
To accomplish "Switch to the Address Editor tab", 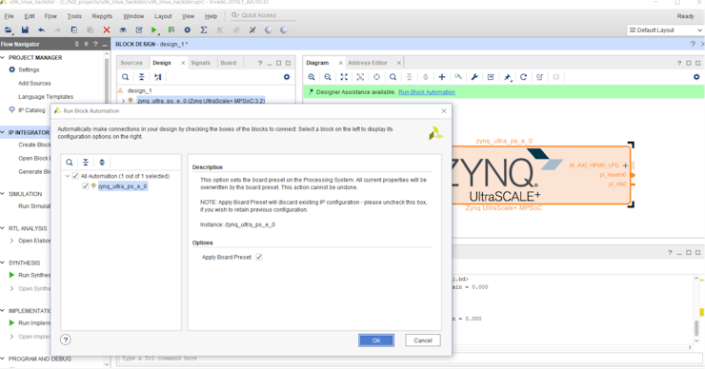I will point(368,63).
